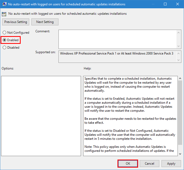184x170 pixels.
Task: Click the title bar policy window icon
Action: 4,4
